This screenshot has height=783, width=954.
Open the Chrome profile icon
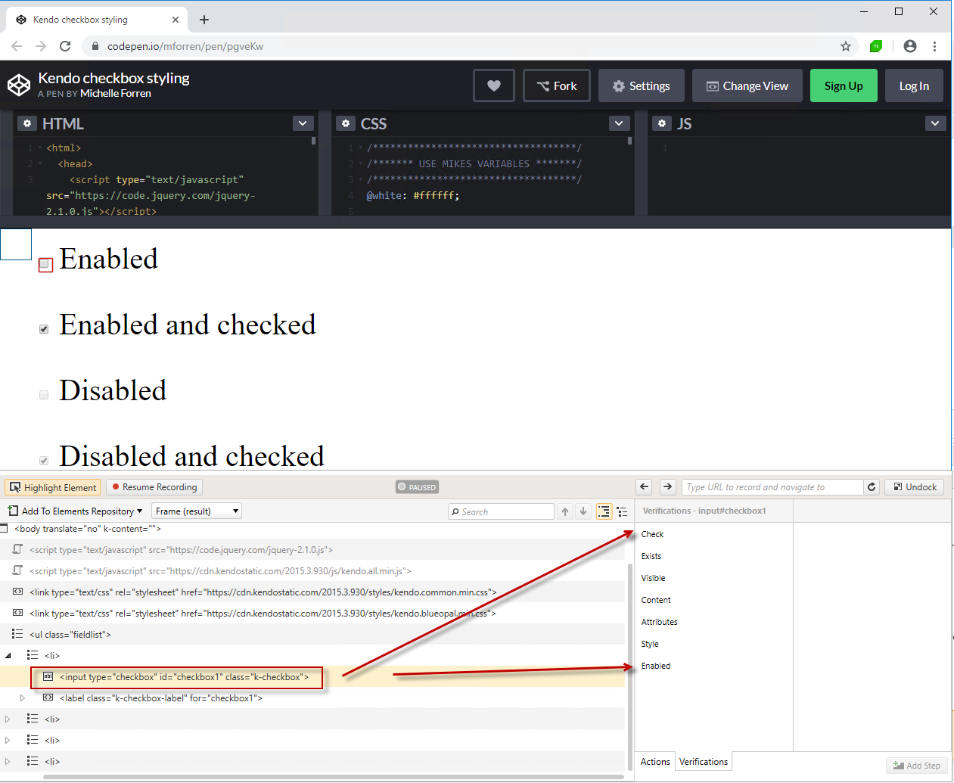pos(910,46)
